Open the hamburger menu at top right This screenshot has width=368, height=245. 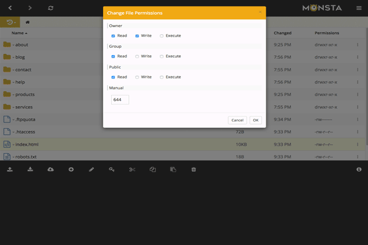(359, 8)
